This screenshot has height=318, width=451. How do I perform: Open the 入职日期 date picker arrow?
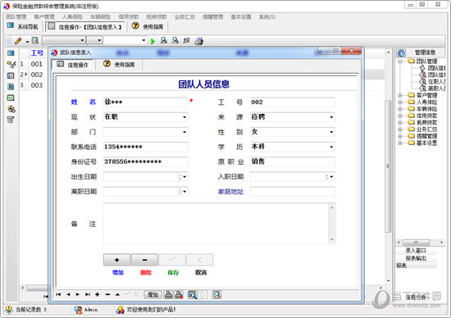coord(331,176)
